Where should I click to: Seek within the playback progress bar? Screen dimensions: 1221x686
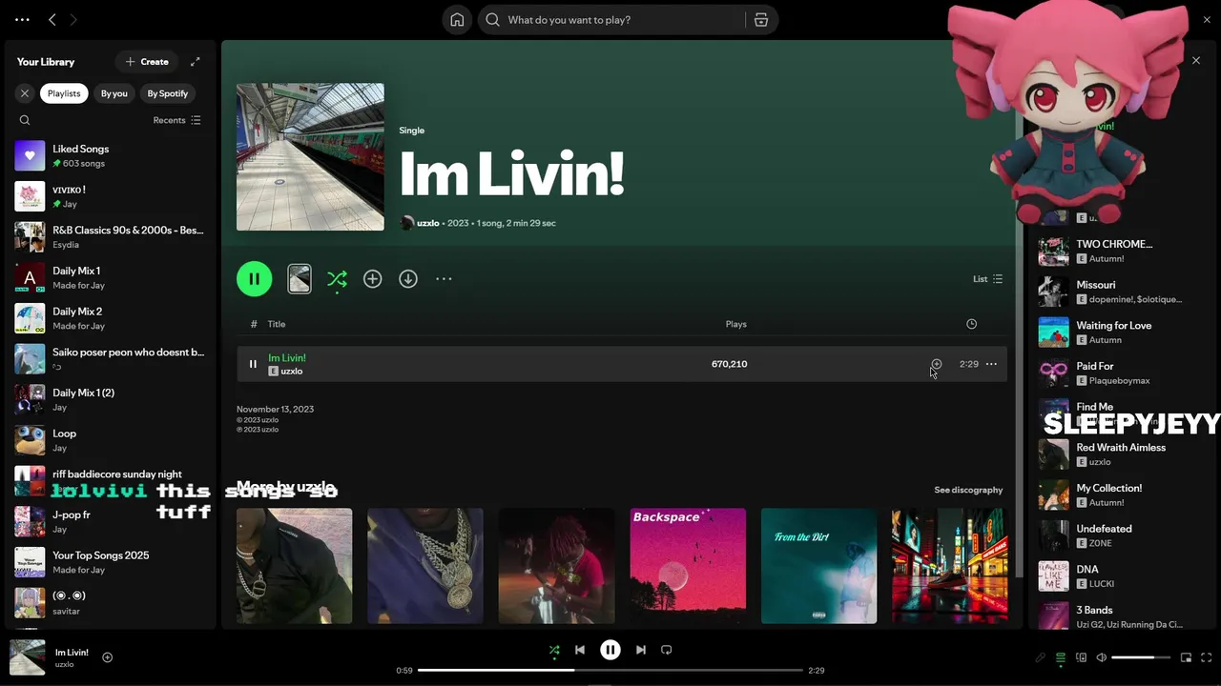point(610,671)
